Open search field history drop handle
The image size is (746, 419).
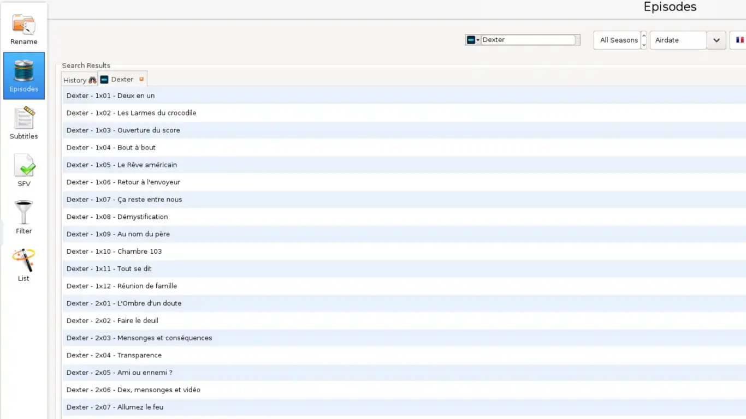click(578, 40)
